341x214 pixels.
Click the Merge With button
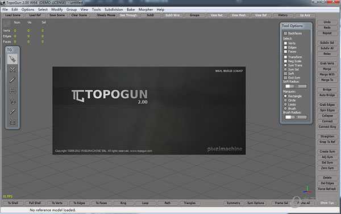pos(327,74)
